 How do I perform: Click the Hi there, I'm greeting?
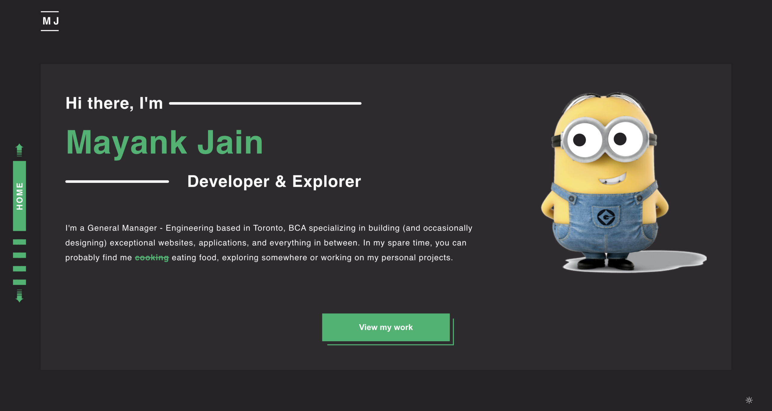tap(114, 103)
